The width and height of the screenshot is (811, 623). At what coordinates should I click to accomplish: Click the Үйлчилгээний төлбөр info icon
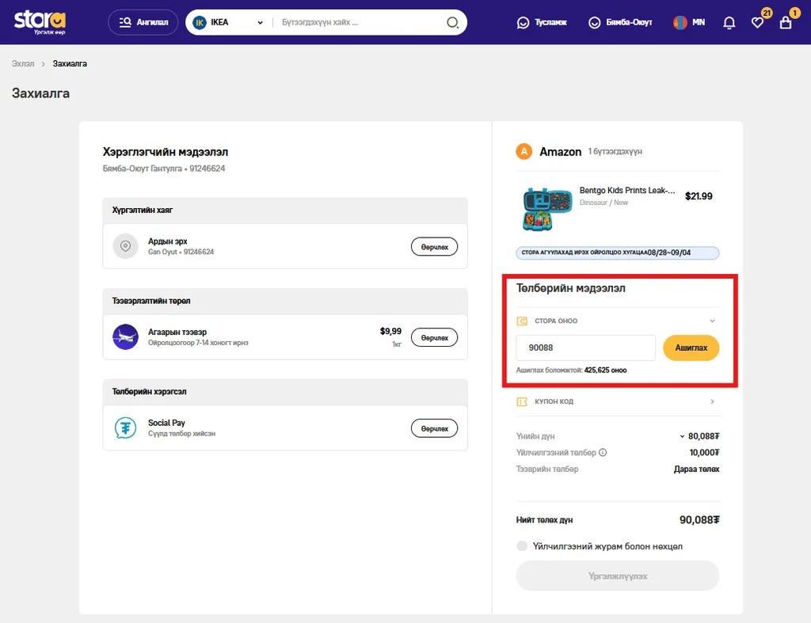point(603,452)
